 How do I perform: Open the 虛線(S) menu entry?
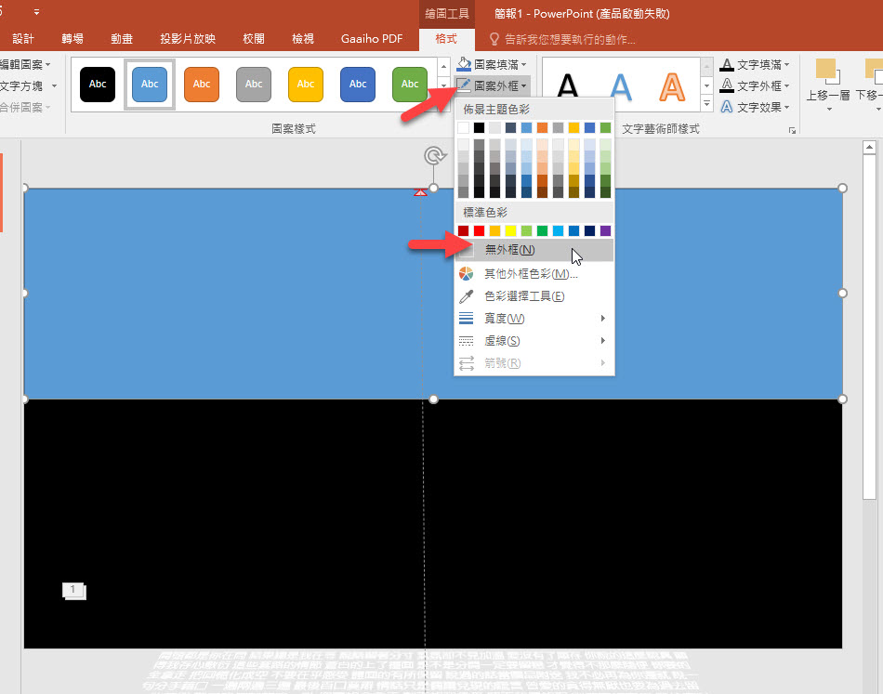[x=534, y=341]
